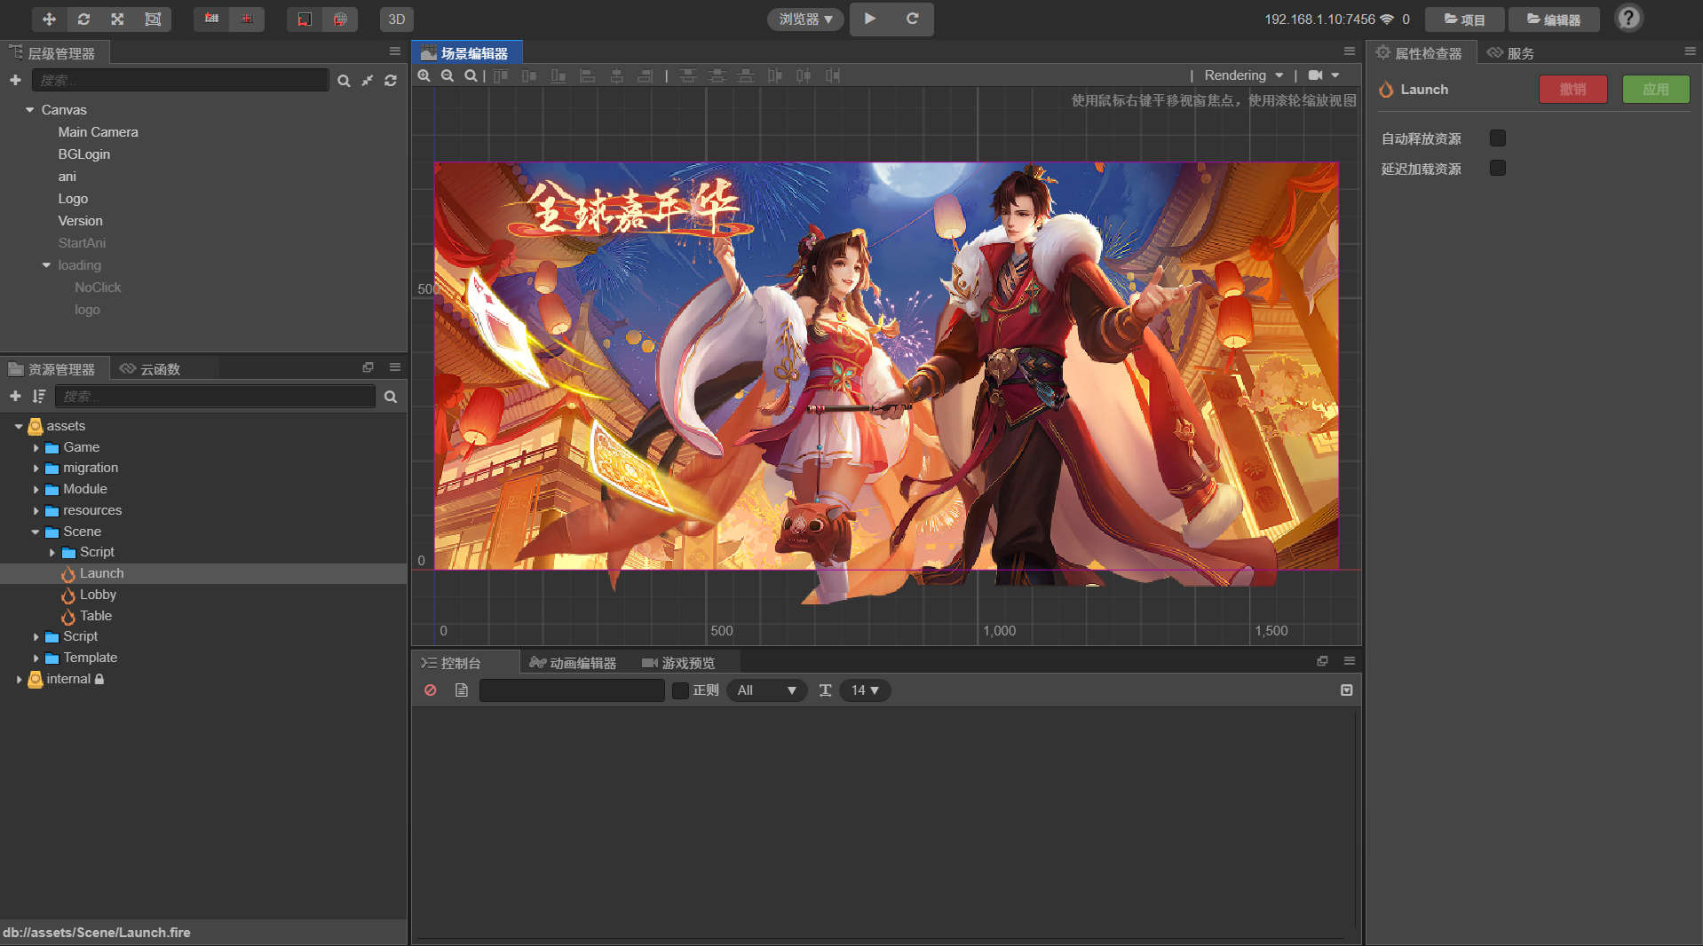Screen dimensions: 1703x946
Task: Open the console font size 14 dropdown
Action: coord(865,690)
